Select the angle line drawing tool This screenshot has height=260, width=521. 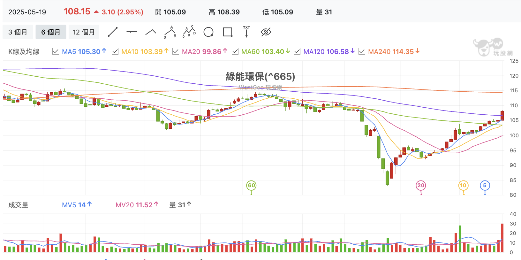point(151,32)
